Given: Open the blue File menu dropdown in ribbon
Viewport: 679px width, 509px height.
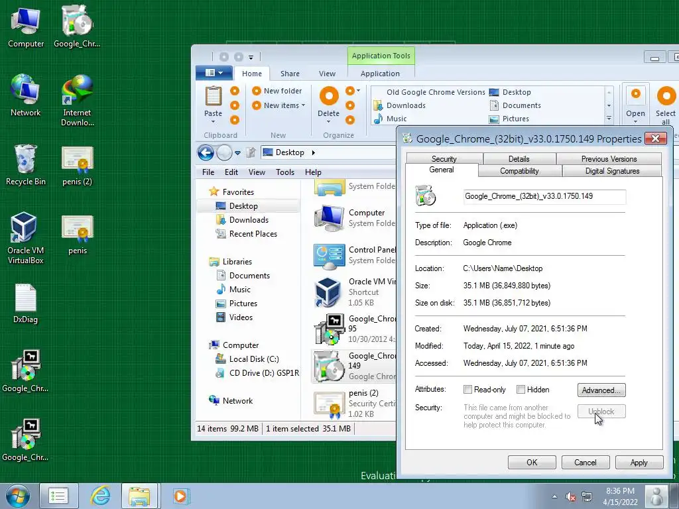Looking at the screenshot, I should pos(214,73).
